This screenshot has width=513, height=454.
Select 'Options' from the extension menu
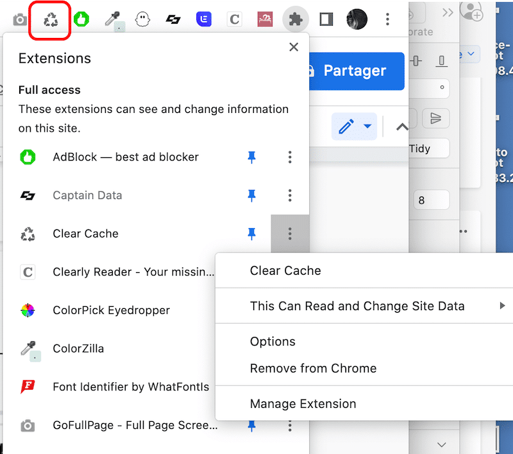pos(273,341)
